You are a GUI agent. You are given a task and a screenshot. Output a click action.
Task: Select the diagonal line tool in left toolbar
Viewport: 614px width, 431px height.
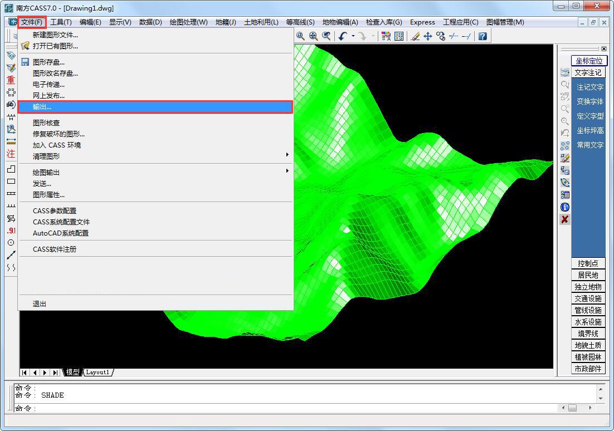[11, 255]
